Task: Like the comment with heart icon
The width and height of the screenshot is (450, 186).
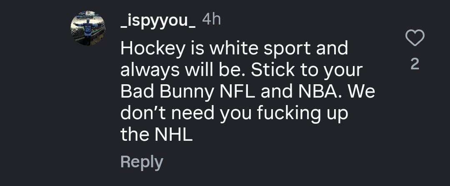Action: tap(415, 39)
